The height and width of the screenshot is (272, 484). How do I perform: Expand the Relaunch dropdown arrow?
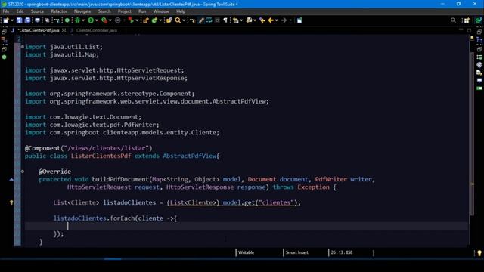point(137,20)
